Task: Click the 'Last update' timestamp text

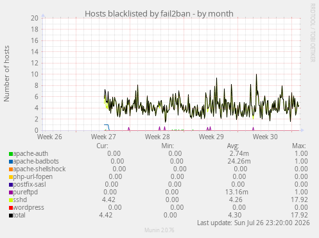Action: (x=254, y=223)
